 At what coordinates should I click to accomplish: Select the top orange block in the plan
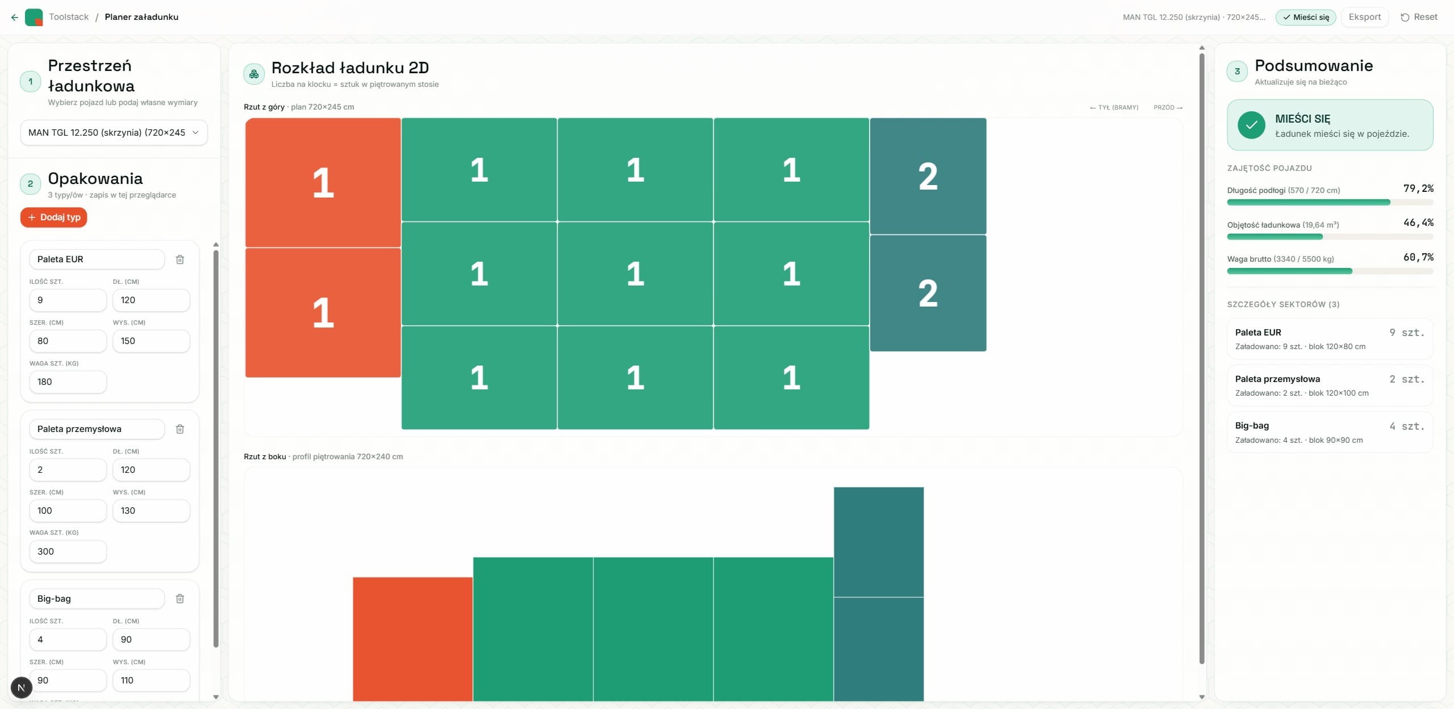click(323, 183)
